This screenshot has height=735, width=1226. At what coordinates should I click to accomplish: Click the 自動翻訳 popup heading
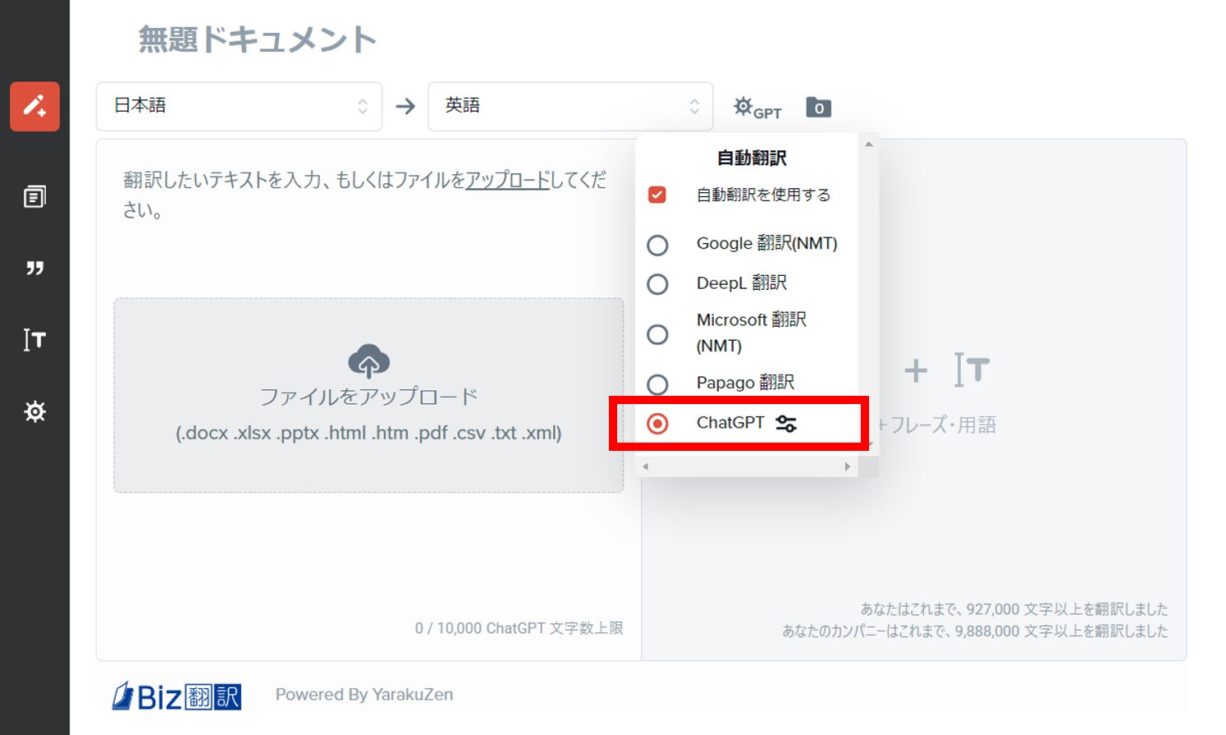click(x=752, y=158)
